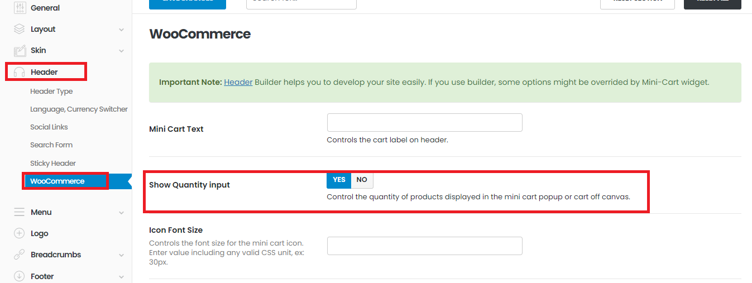Click the Menu hamburger lines icon
Viewport: 752px width, 283px height.
pyautogui.click(x=20, y=212)
